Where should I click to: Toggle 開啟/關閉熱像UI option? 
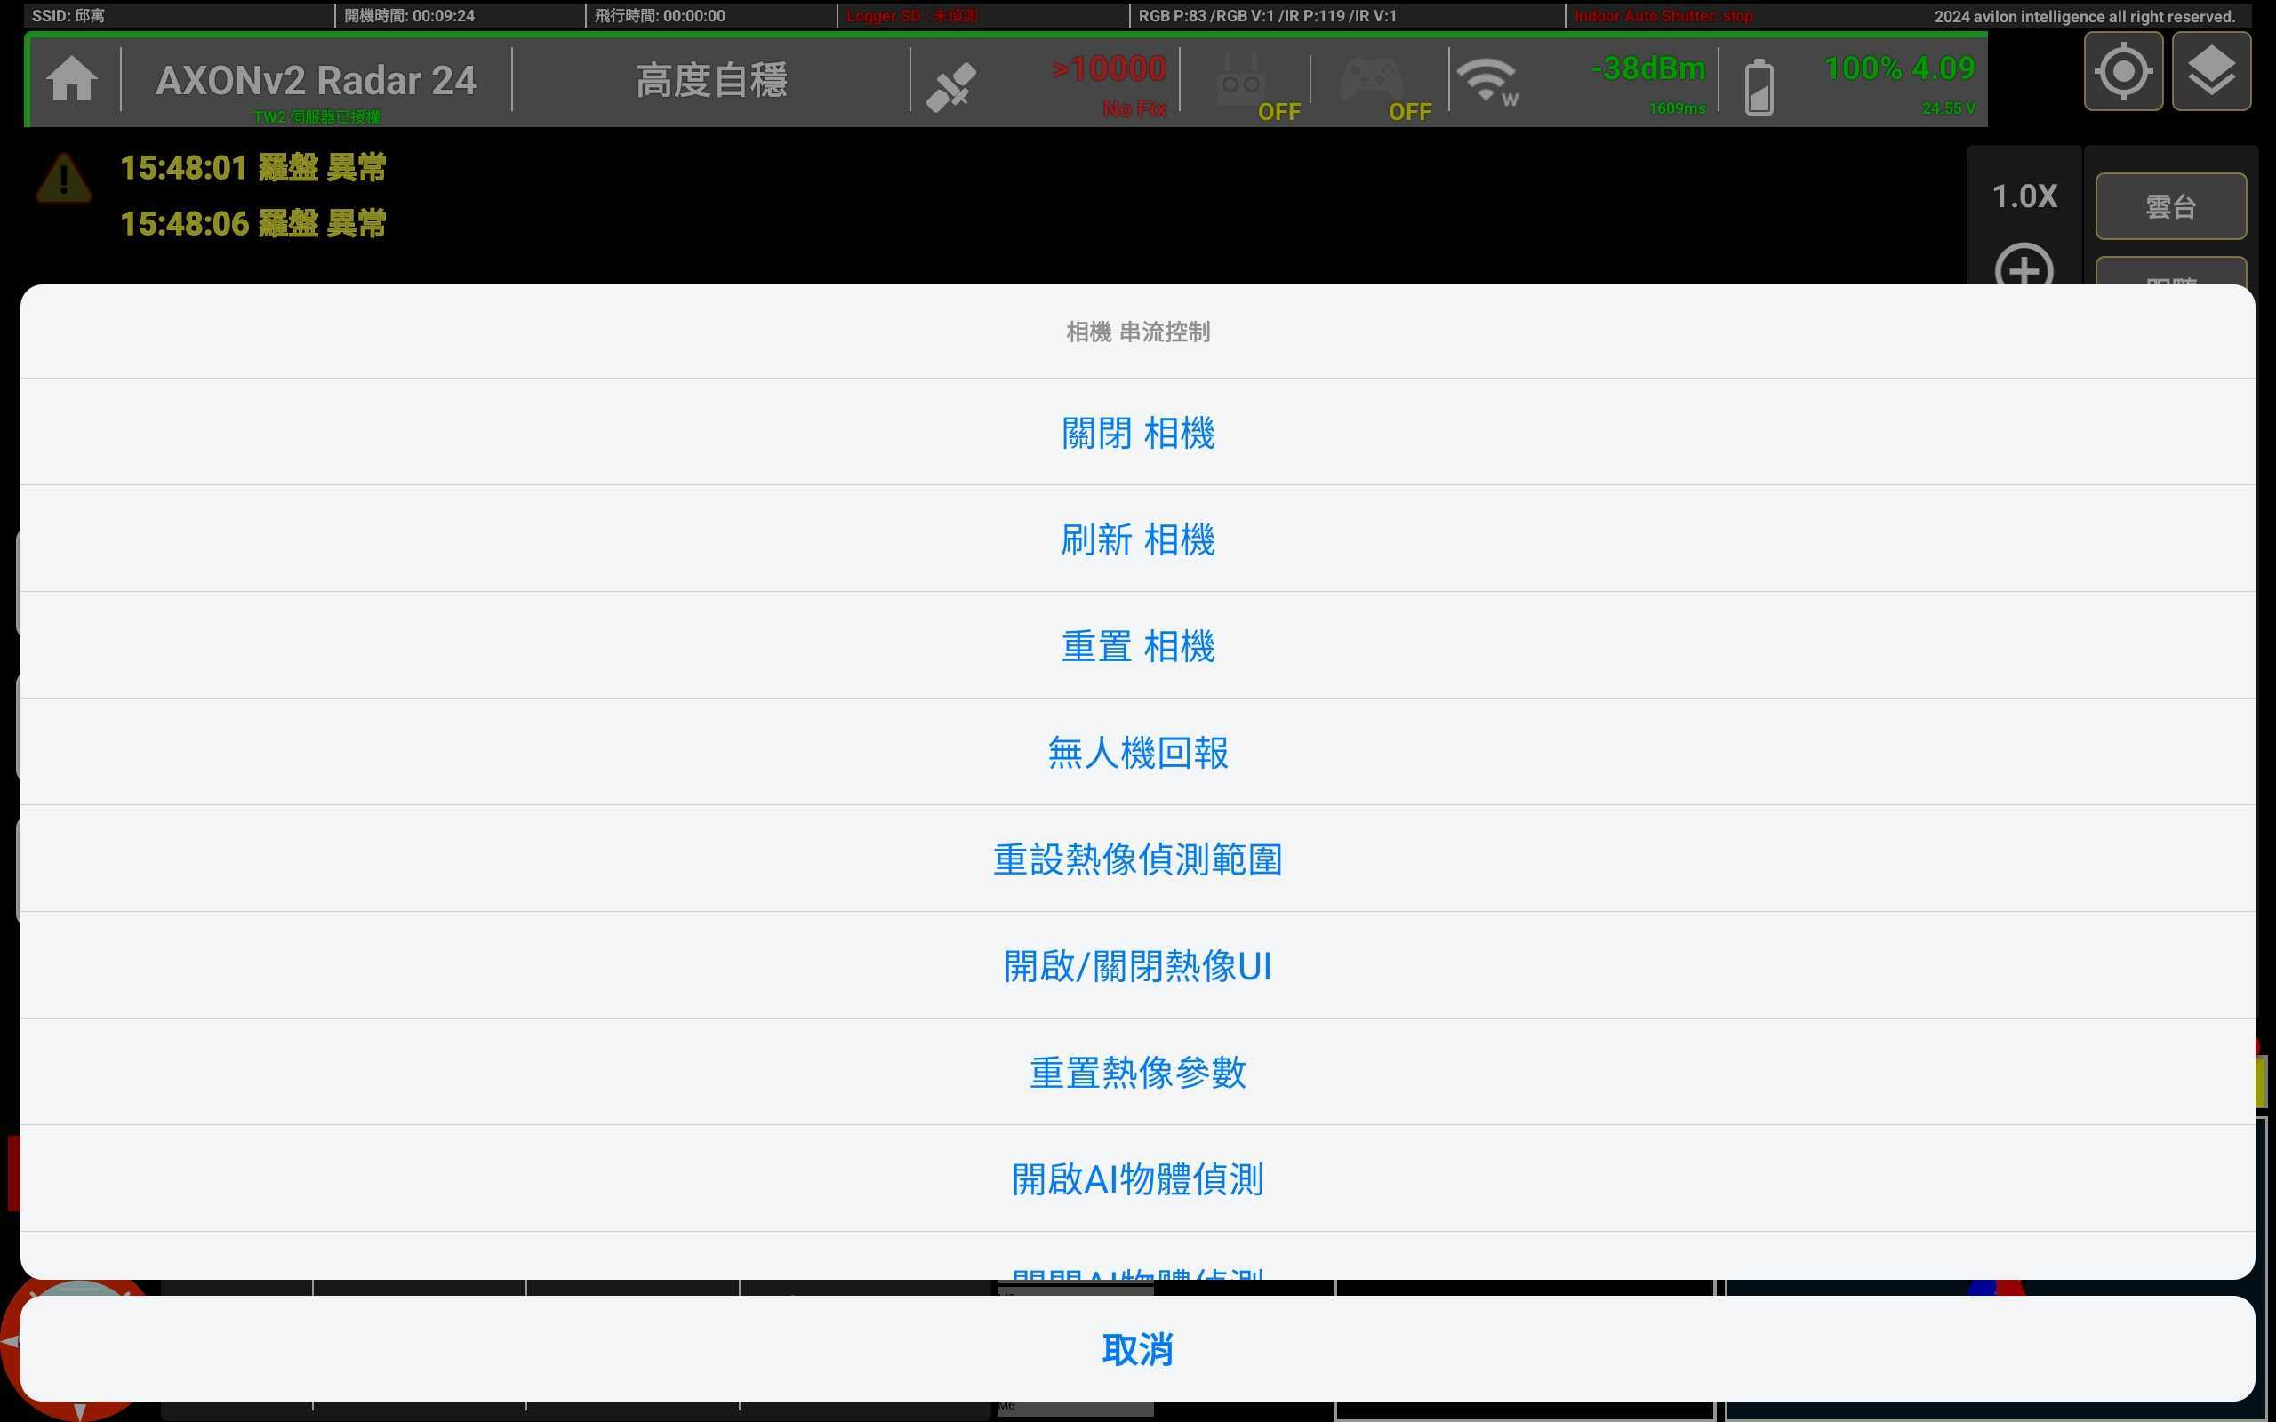click(1137, 966)
